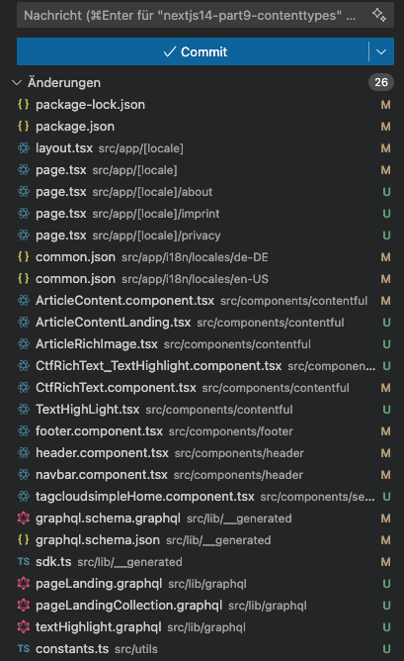
Task: Click React icon of page.tsx in about
Action: [24, 192]
